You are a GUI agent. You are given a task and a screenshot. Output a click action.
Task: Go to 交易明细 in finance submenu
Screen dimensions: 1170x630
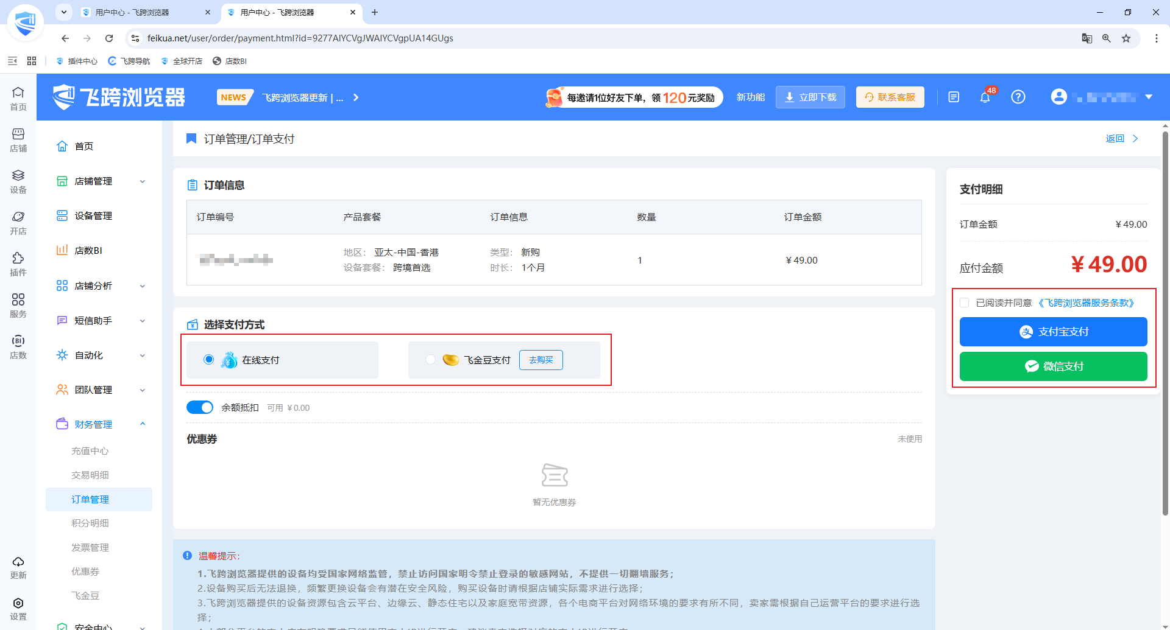(90, 475)
